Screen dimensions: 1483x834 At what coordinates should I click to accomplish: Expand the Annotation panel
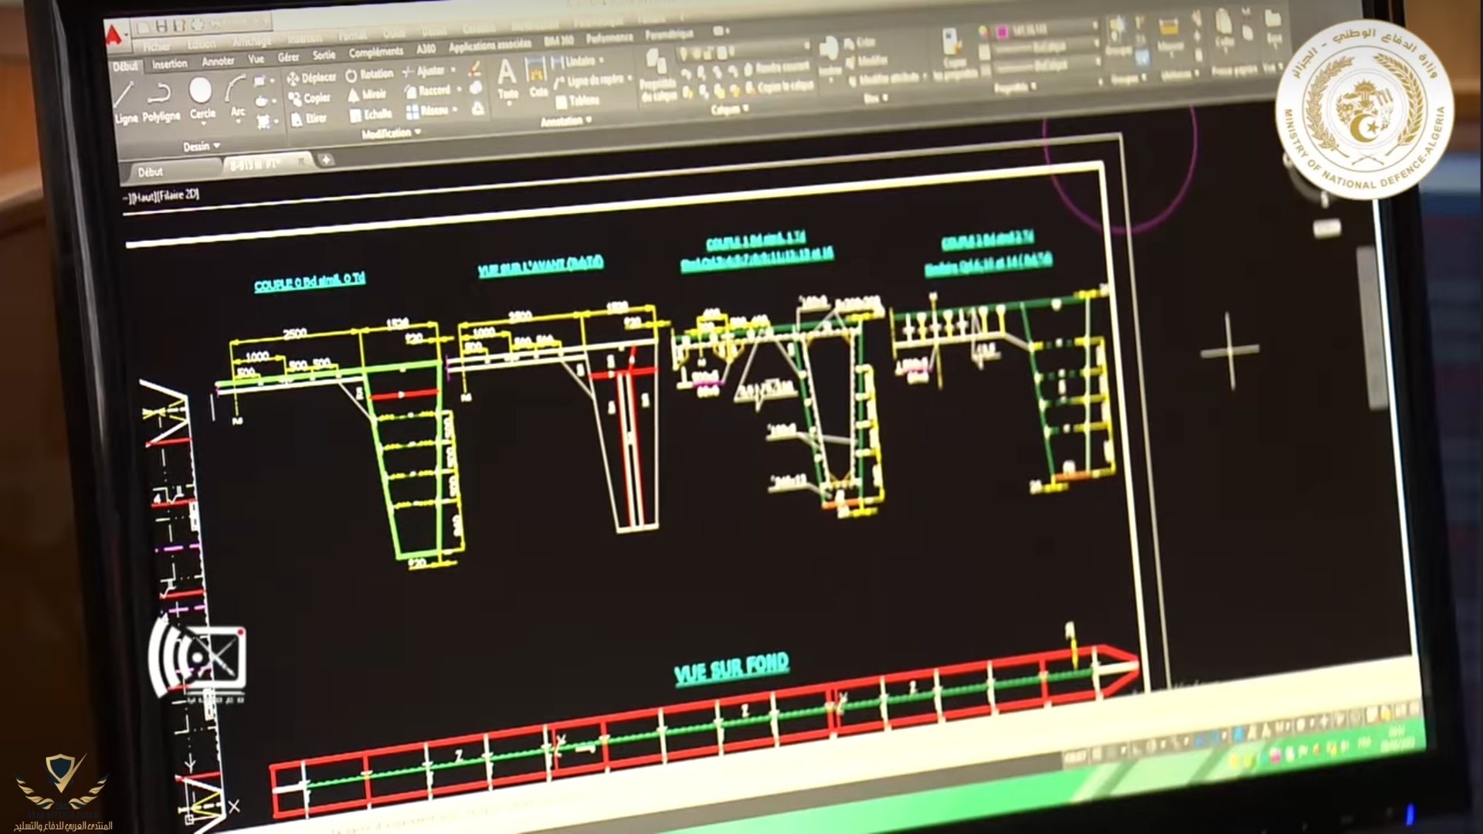(x=566, y=121)
